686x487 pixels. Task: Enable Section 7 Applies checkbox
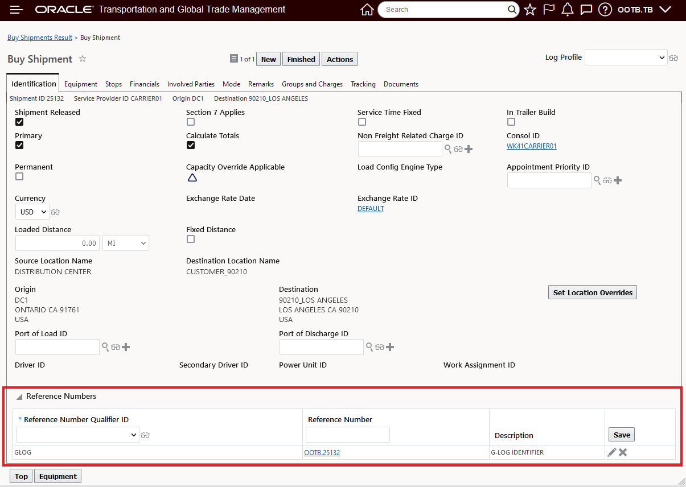click(191, 122)
